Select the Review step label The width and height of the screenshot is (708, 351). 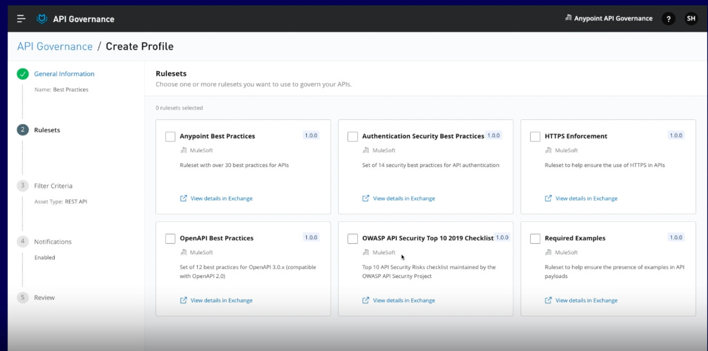click(x=44, y=297)
